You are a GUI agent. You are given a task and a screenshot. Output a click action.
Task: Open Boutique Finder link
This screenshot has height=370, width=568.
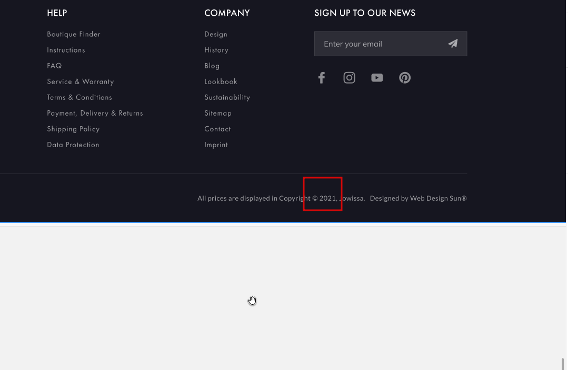click(74, 34)
